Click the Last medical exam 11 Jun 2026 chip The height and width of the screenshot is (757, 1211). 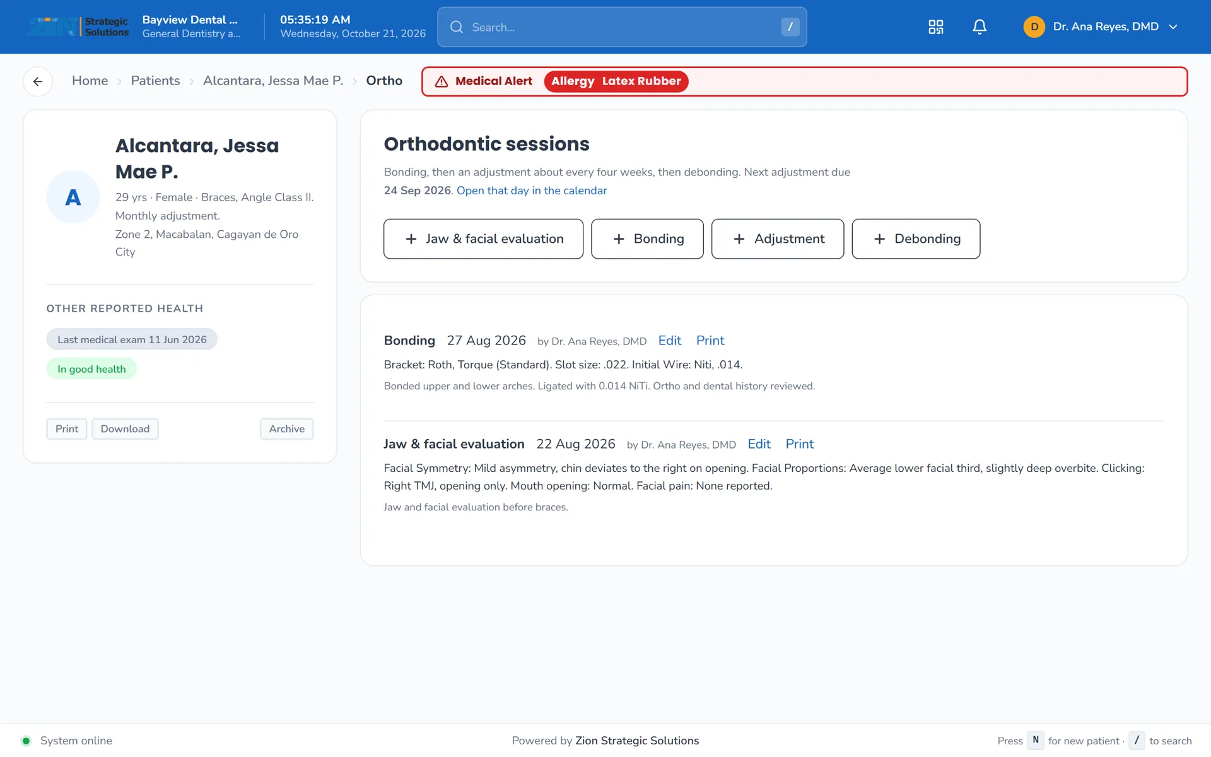[132, 339]
